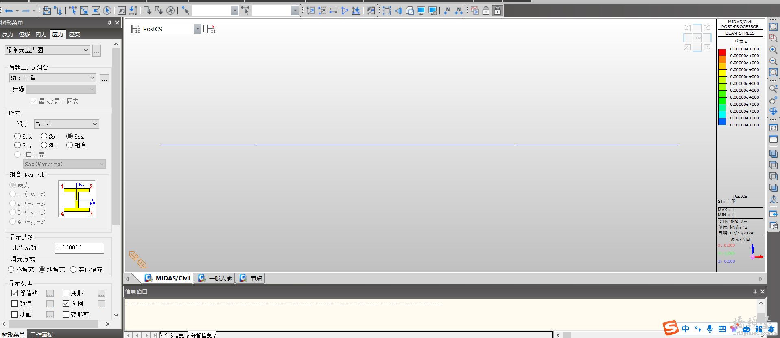
Task: Click the shrink elements toolbar icon
Action: 387,11
